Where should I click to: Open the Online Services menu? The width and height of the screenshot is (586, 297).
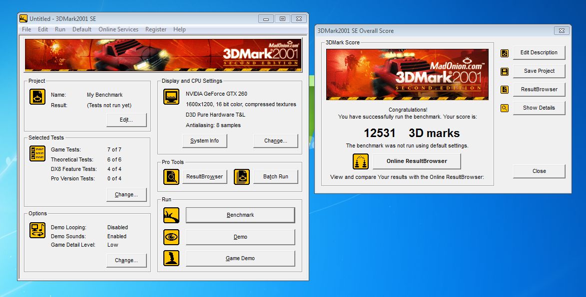pyautogui.click(x=118, y=29)
